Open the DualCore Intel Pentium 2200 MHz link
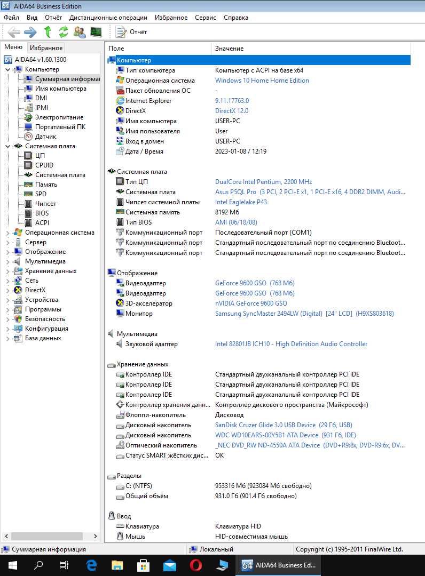 click(x=263, y=181)
